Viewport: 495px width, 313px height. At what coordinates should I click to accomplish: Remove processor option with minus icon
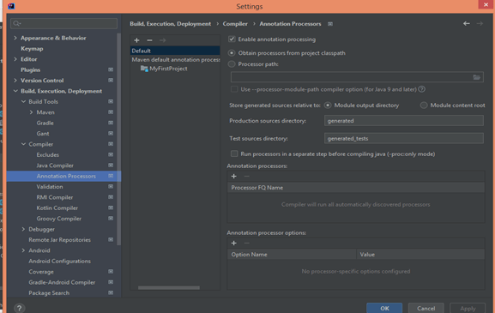tap(246, 243)
